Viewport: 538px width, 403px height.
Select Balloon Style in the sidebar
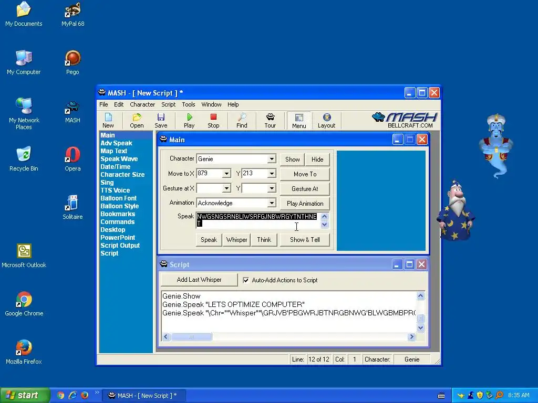[120, 206]
